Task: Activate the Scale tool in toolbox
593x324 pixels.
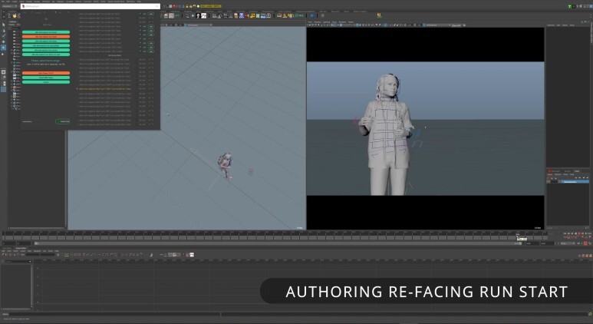Action: pyautogui.click(x=3, y=54)
